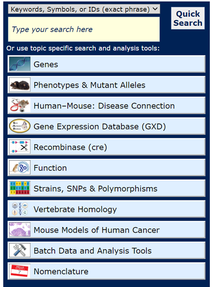The width and height of the screenshot is (212, 287).
Task: Open the Keywords, Symbols, or IDs dropdown
Action: pos(84,9)
